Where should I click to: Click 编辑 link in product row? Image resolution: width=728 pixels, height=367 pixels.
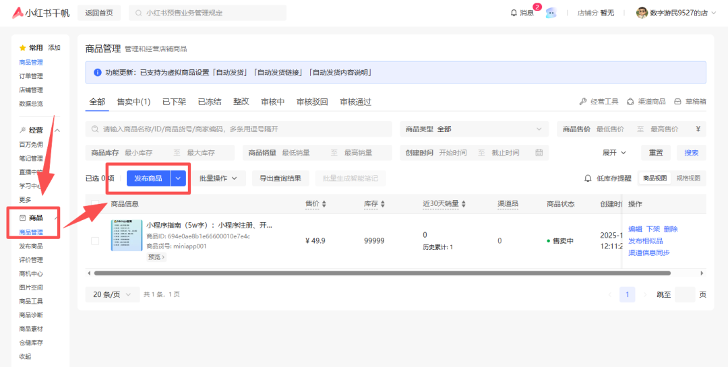click(635, 229)
